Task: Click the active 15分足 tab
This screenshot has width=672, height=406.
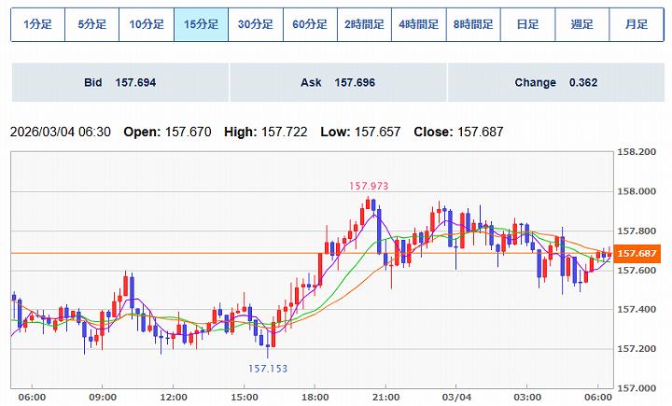Action: pos(201,24)
